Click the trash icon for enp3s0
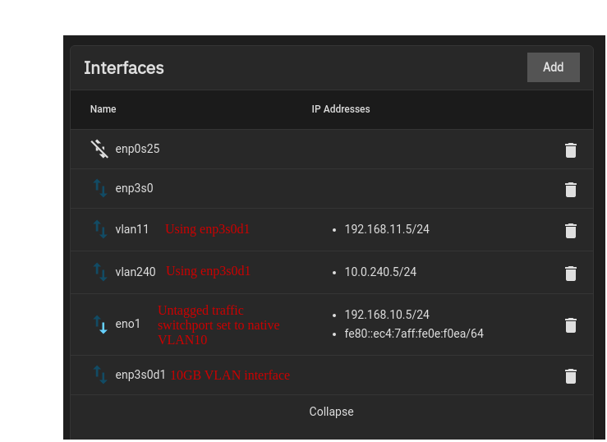607x442 pixels. click(x=571, y=190)
